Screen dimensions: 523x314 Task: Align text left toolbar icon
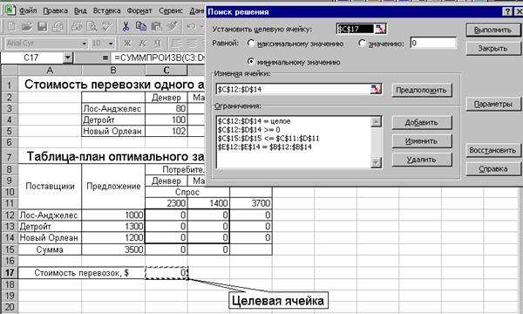pos(176,44)
